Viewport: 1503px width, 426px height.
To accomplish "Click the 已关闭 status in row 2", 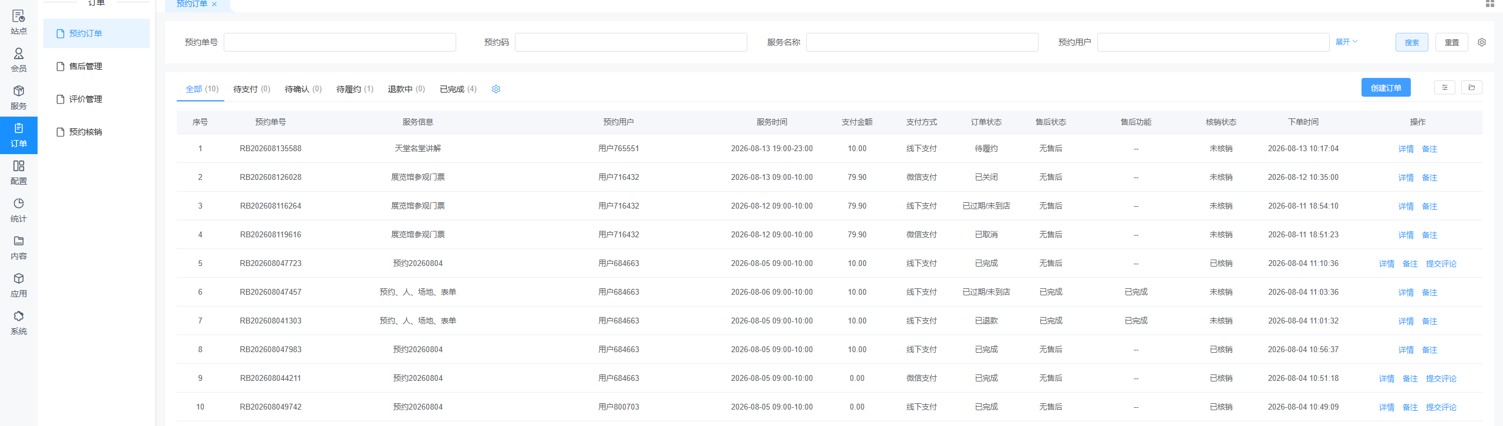I will point(986,177).
